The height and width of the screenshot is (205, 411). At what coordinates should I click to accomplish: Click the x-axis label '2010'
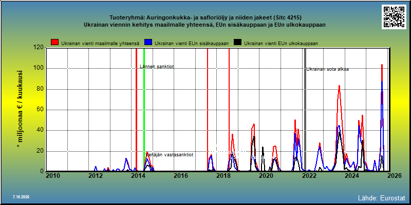[53, 176]
